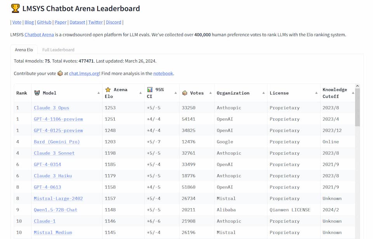Follow the chat.lmsys.org link

click(84, 73)
